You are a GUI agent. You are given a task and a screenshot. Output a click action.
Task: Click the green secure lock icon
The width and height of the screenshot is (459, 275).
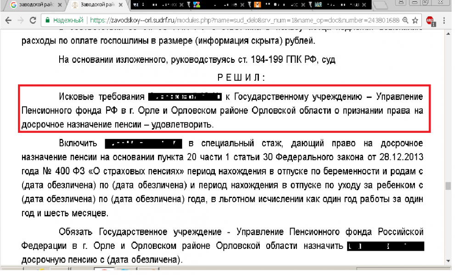[x=47, y=20]
